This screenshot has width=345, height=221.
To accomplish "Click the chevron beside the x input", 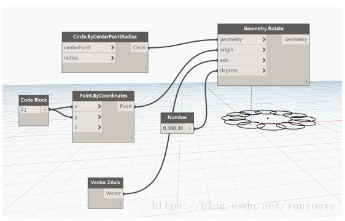I will (x=99, y=106).
